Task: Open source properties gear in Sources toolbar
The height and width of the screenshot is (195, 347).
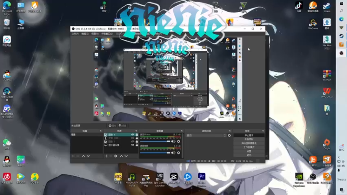Action: click(x=116, y=156)
